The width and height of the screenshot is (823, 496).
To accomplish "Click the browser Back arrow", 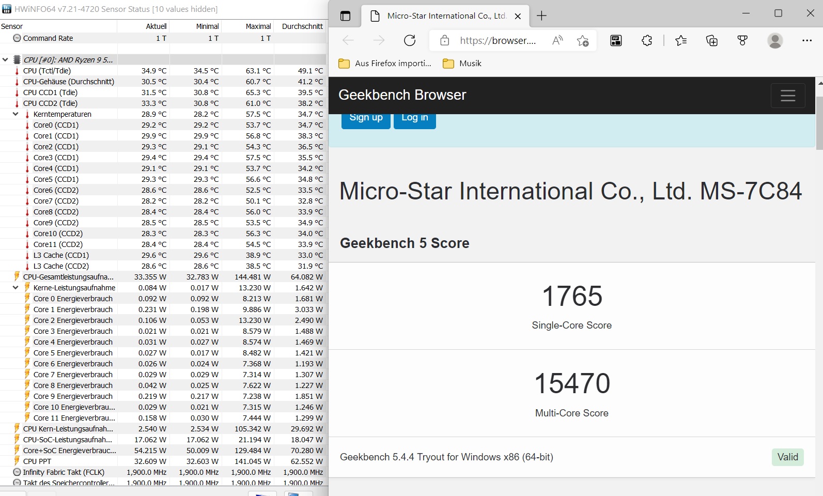I will pyautogui.click(x=348, y=40).
